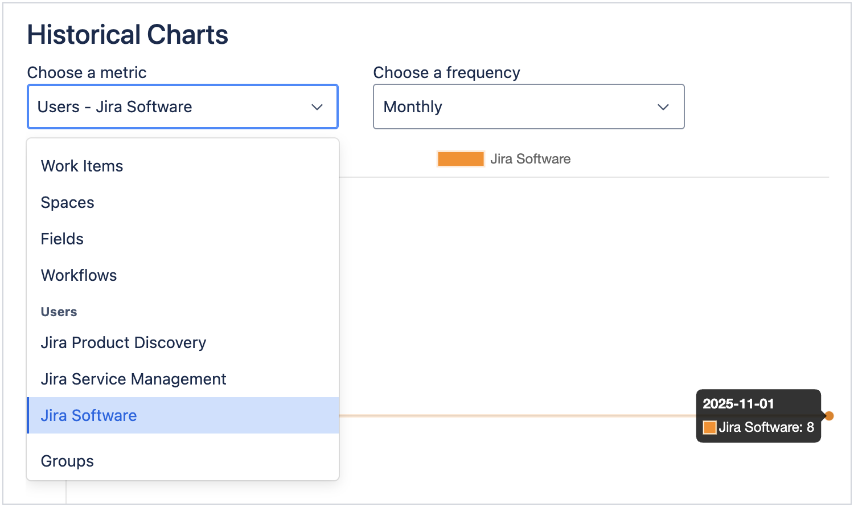Choose Fields as the metric
Screen dimensions: 854x507
[62, 239]
